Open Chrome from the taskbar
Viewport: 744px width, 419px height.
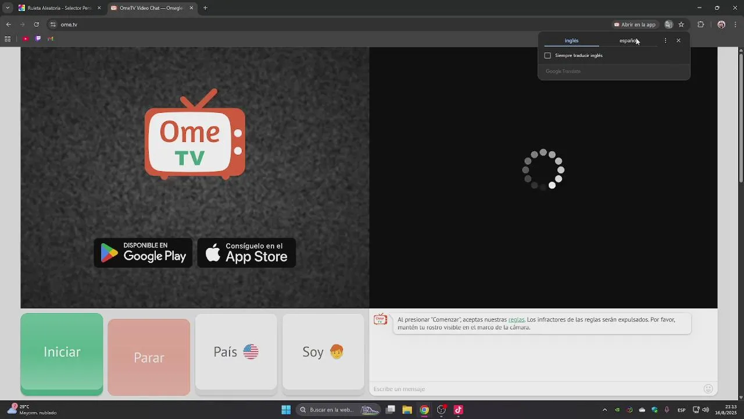(x=424, y=410)
